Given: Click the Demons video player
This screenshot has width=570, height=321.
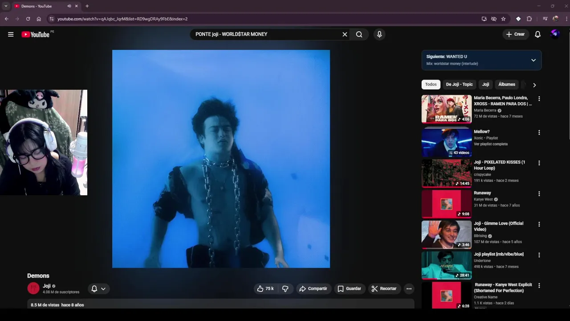Looking at the screenshot, I should point(221,159).
